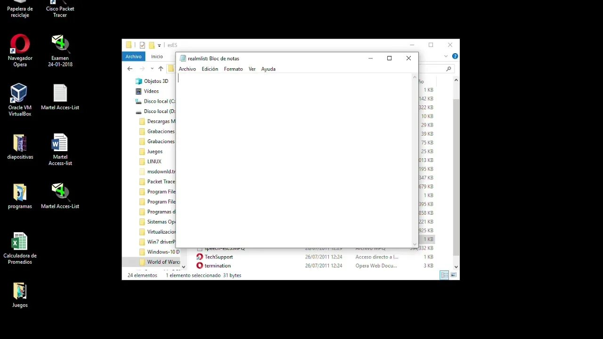603x339 pixels.
Task: Click the Explorer up-one-level arrow
Action: 161,69
